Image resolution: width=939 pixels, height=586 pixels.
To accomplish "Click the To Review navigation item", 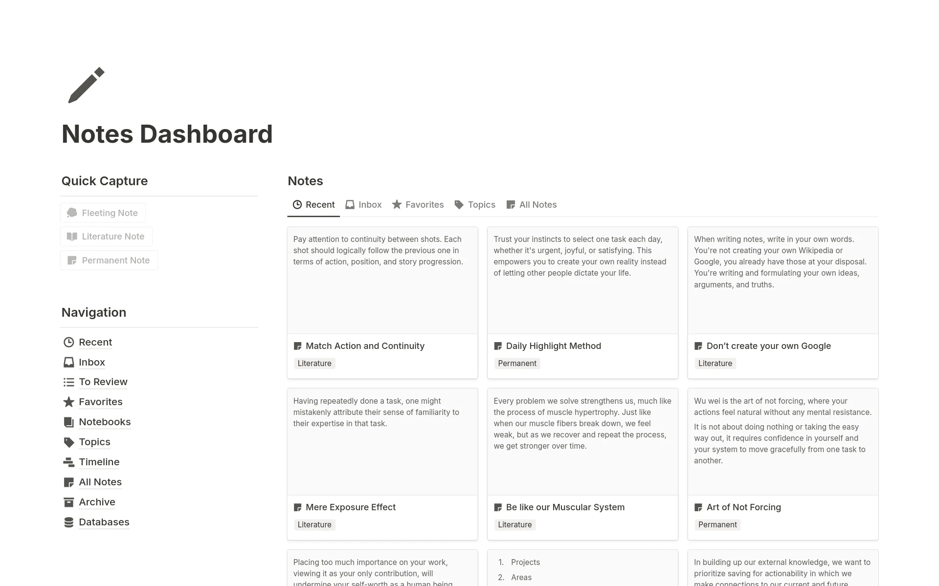I will tap(103, 381).
